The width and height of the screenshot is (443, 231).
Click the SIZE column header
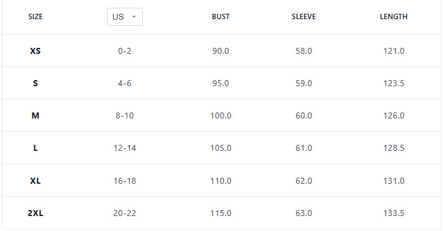(35, 17)
